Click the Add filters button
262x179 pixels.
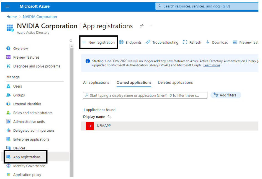coord(226,95)
